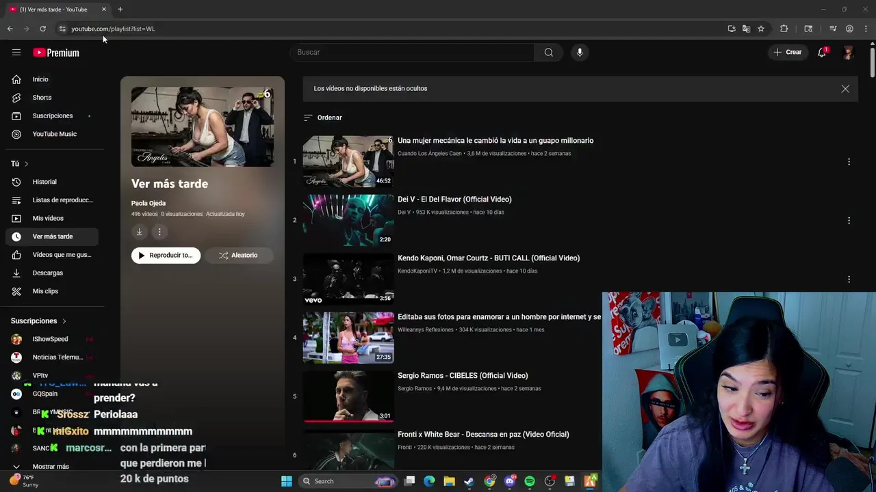Open options for Dei V El Del Flavor

849,221
